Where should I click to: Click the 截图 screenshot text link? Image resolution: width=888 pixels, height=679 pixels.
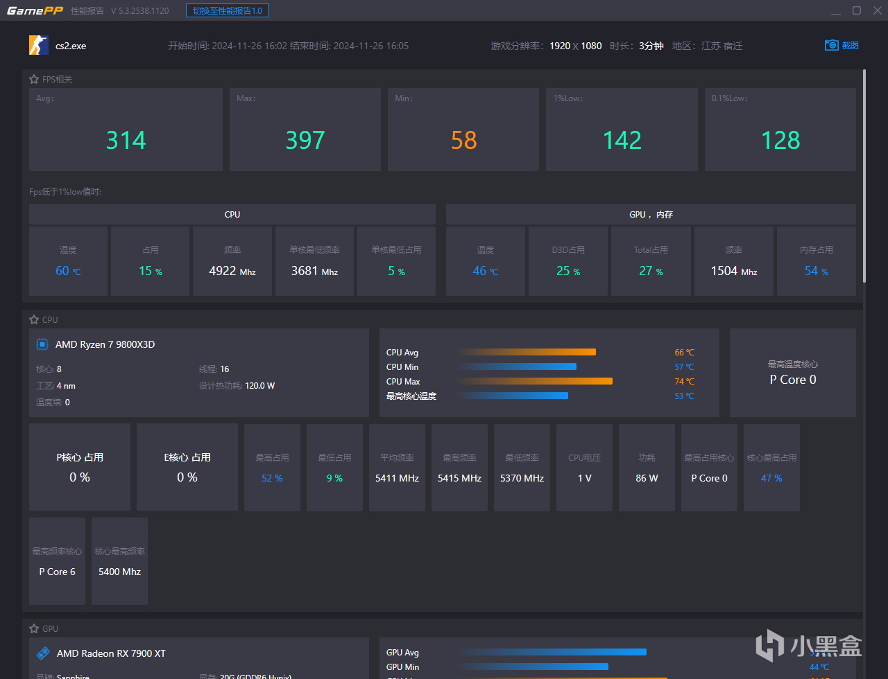point(851,46)
